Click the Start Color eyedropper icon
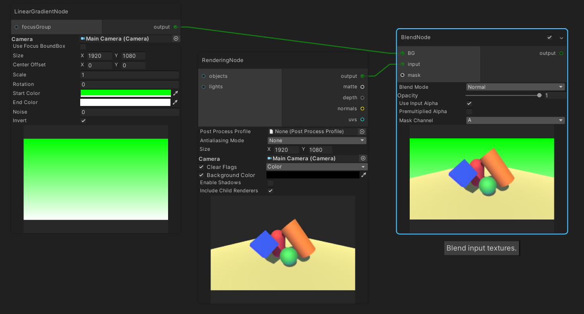 (175, 93)
